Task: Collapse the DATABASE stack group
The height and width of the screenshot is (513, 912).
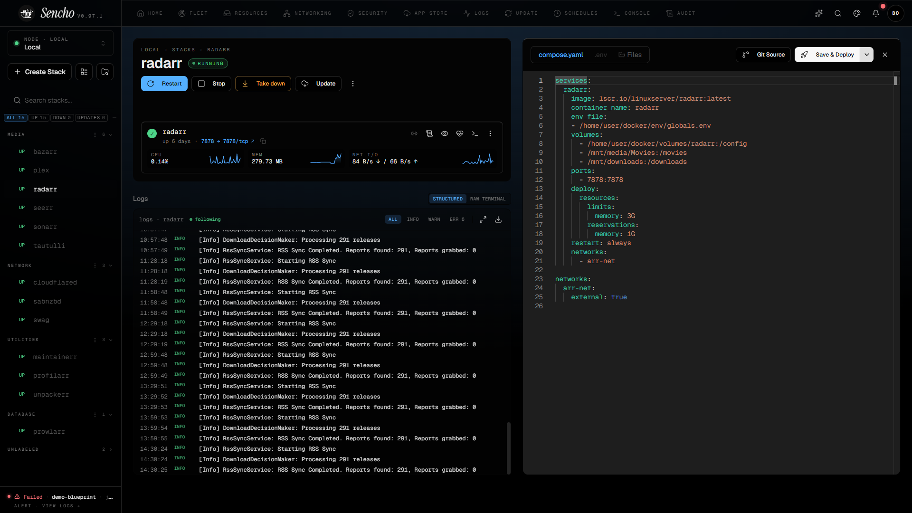Action: click(111, 414)
